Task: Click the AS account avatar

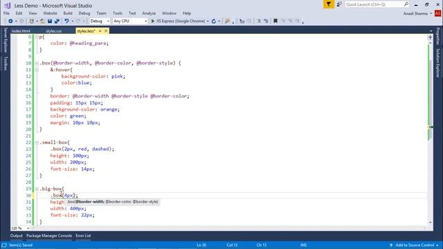Action: (x=438, y=13)
